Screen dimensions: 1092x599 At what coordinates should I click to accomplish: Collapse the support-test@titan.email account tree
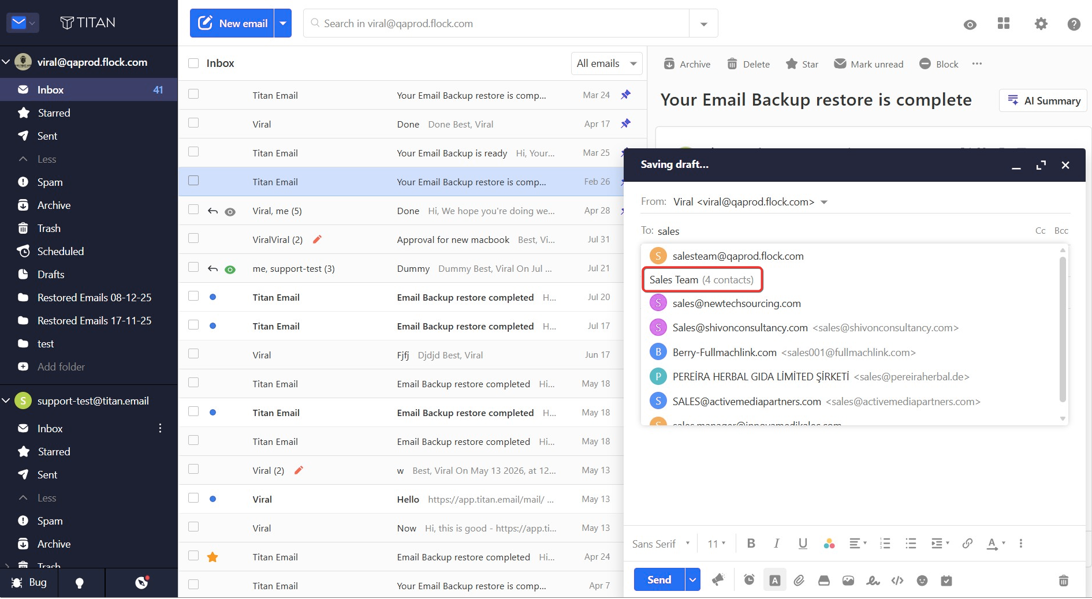point(6,400)
